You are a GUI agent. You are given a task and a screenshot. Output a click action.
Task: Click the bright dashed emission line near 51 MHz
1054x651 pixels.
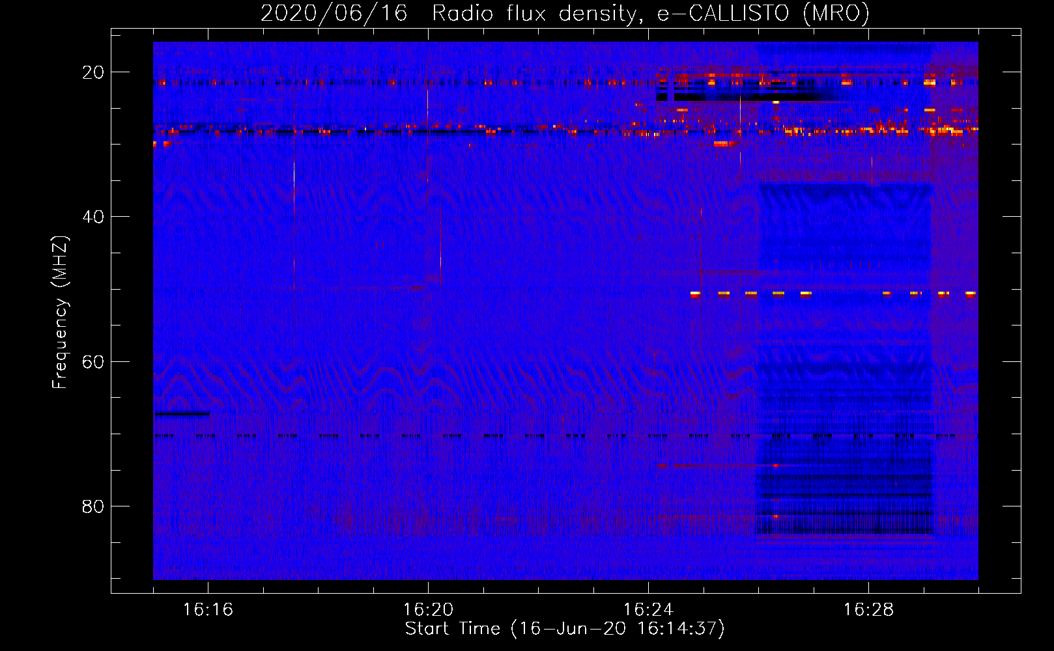tap(833, 294)
